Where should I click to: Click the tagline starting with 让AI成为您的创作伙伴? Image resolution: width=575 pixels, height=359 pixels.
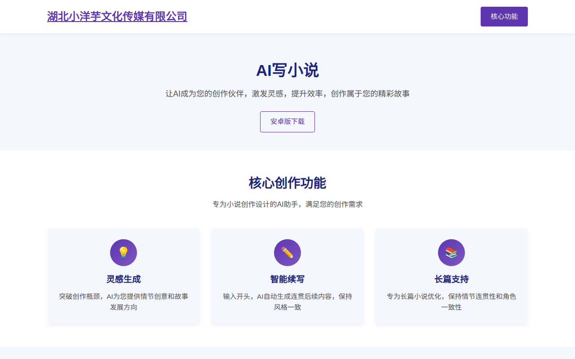point(287,94)
